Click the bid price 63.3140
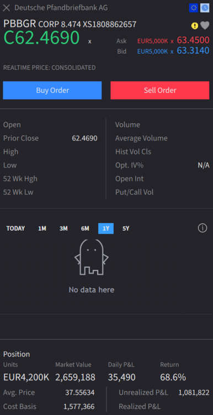The image size is (213, 415). coord(193,50)
